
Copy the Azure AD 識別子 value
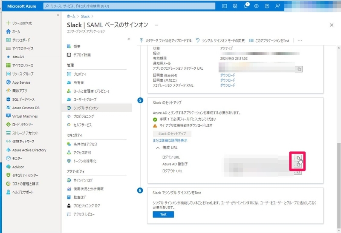coord(298,165)
